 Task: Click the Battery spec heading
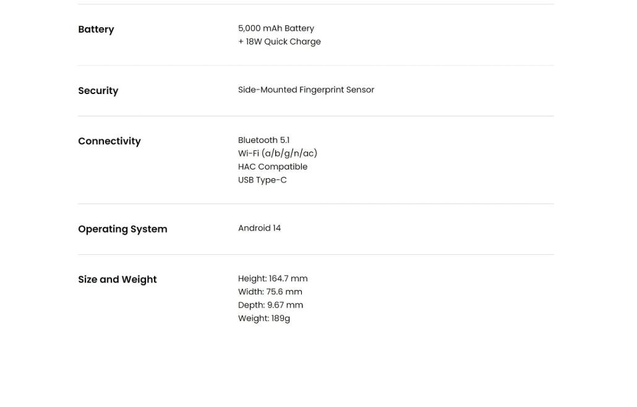pos(96,30)
